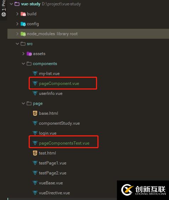Click the HTML5 icon beside base.html

(x=35, y=113)
